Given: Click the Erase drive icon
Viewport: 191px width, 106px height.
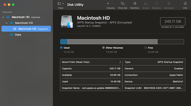Looking at the screenshot, I should click(146, 4).
